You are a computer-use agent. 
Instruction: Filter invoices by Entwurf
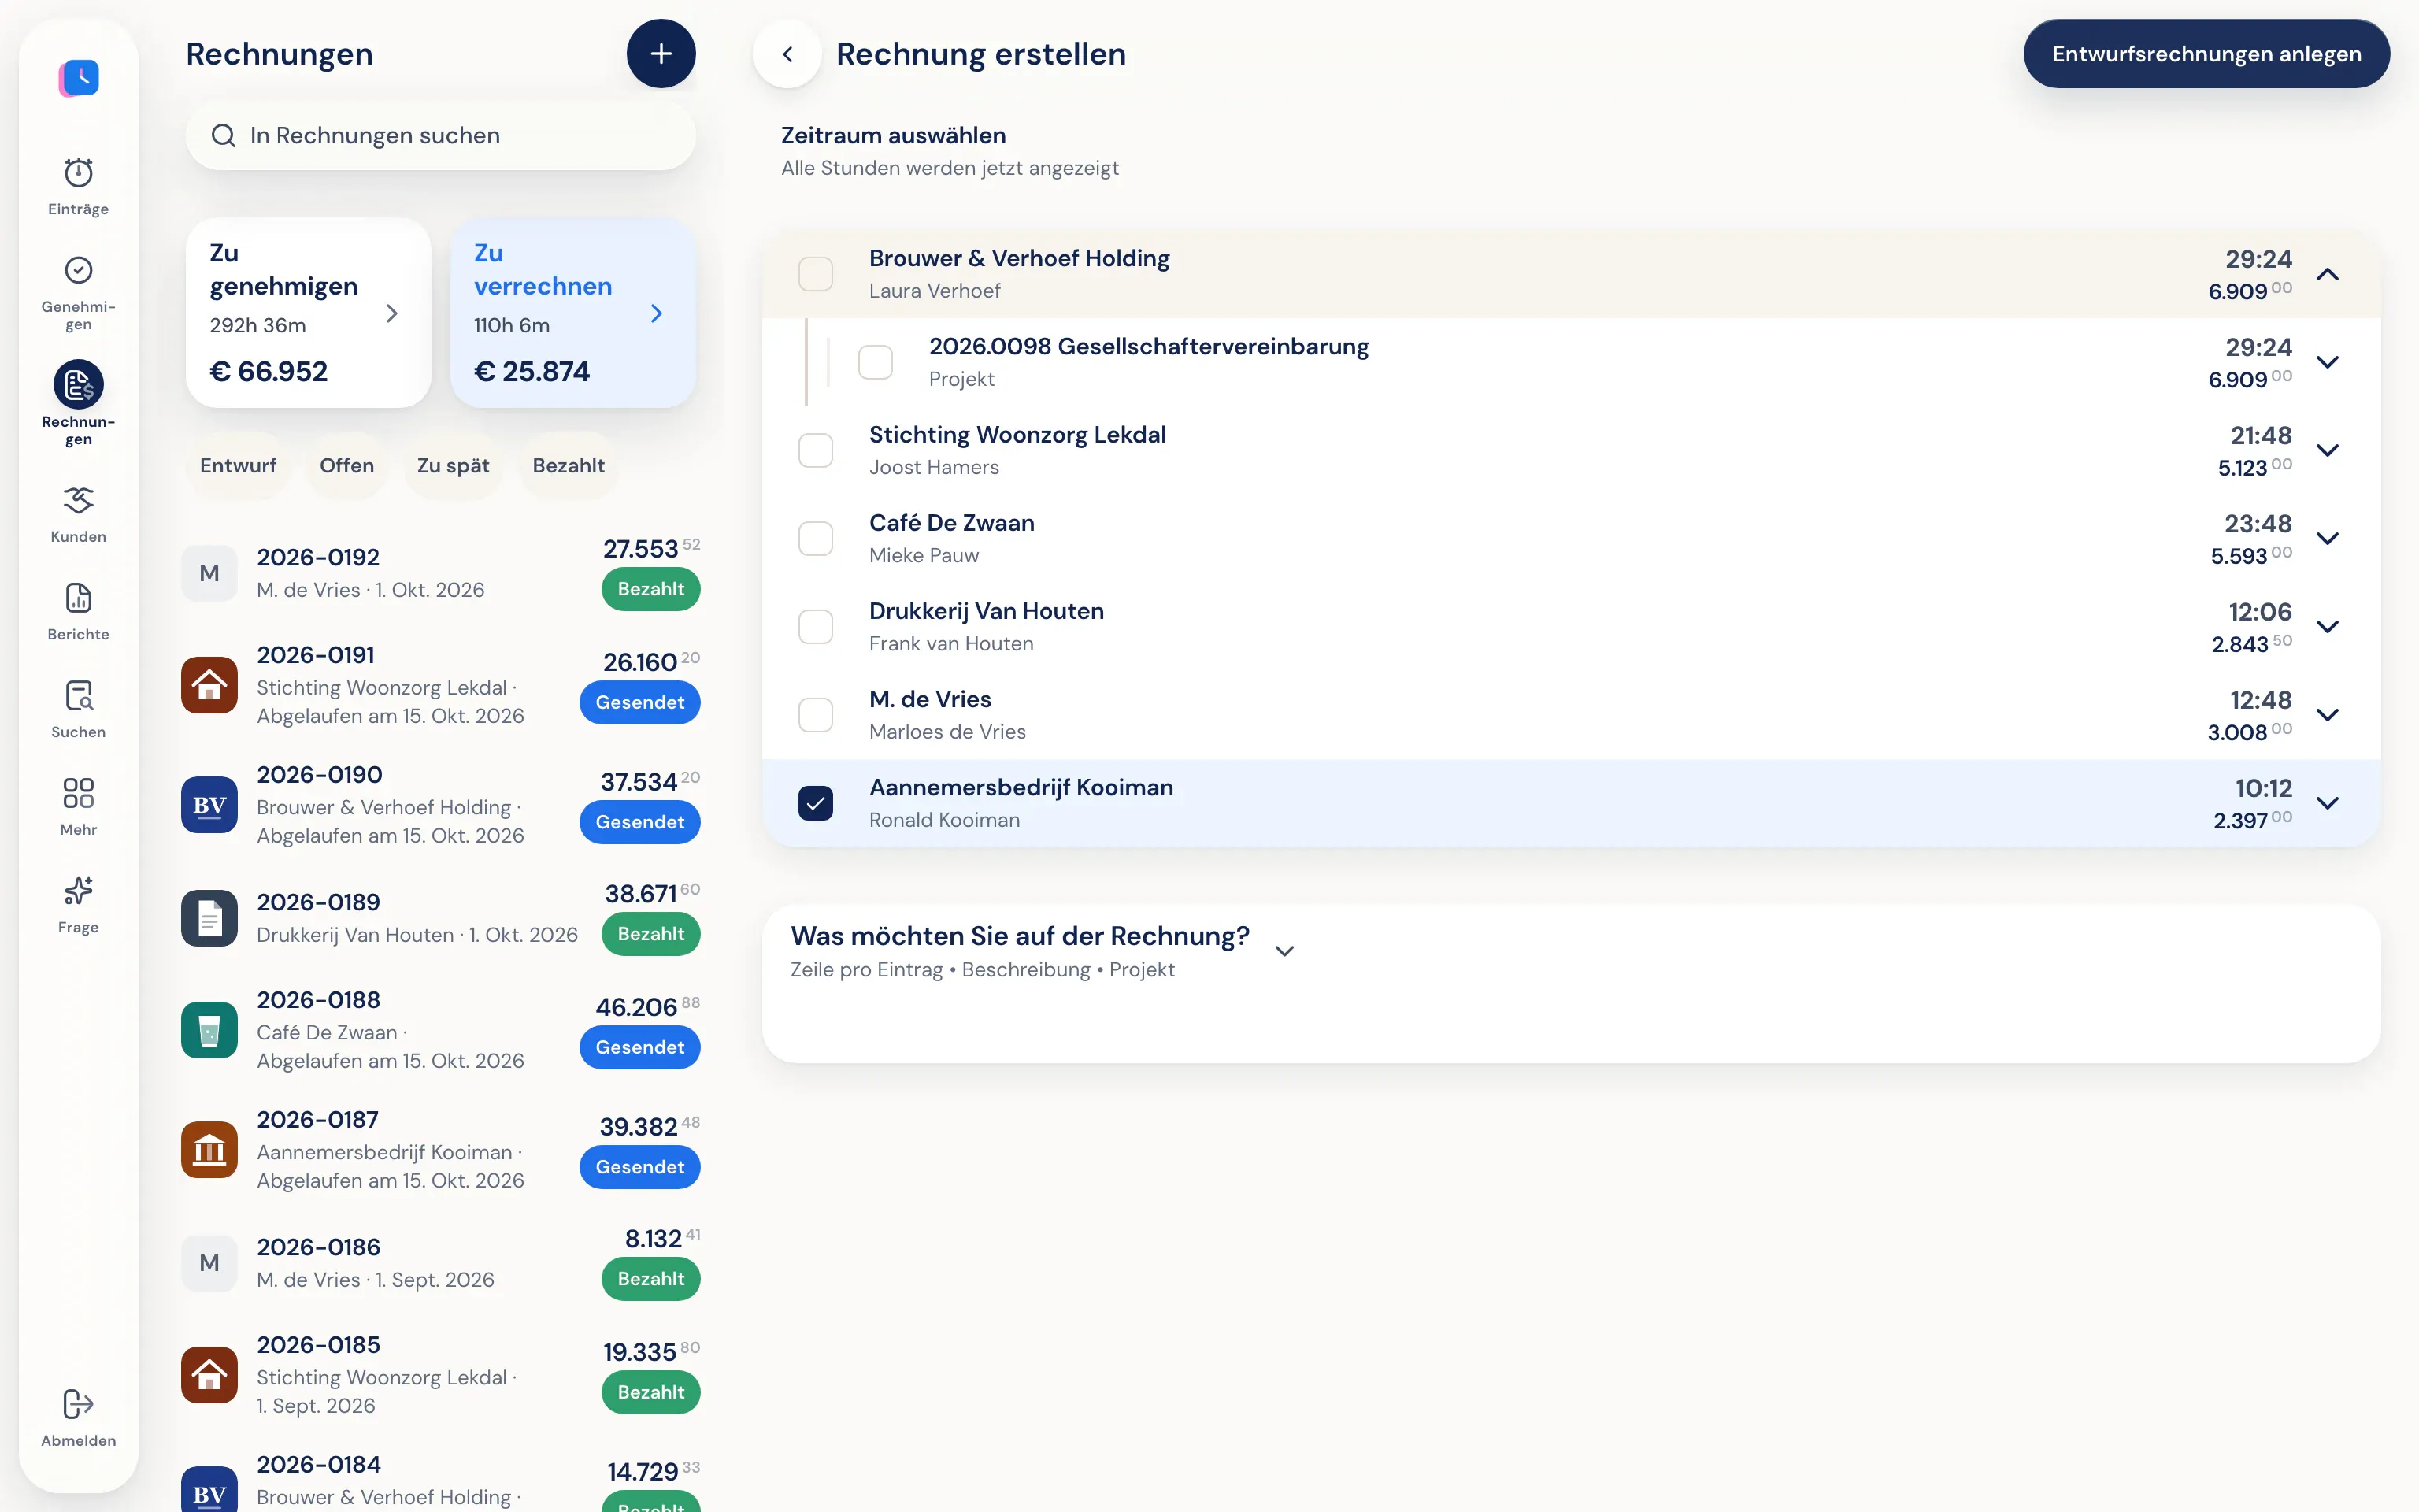(x=238, y=466)
